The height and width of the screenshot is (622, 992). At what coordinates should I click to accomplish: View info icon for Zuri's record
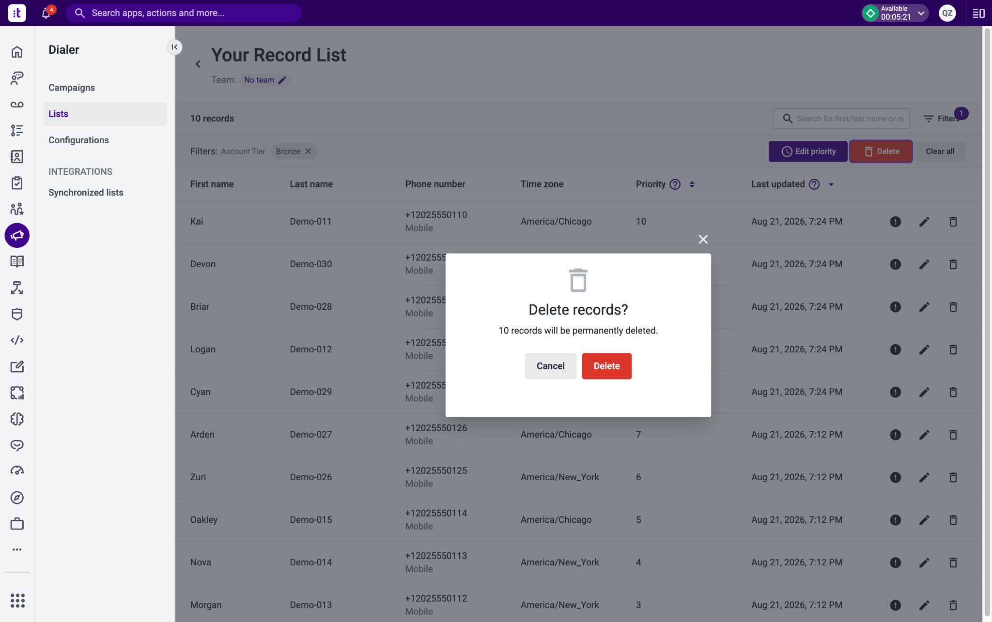coord(895,477)
